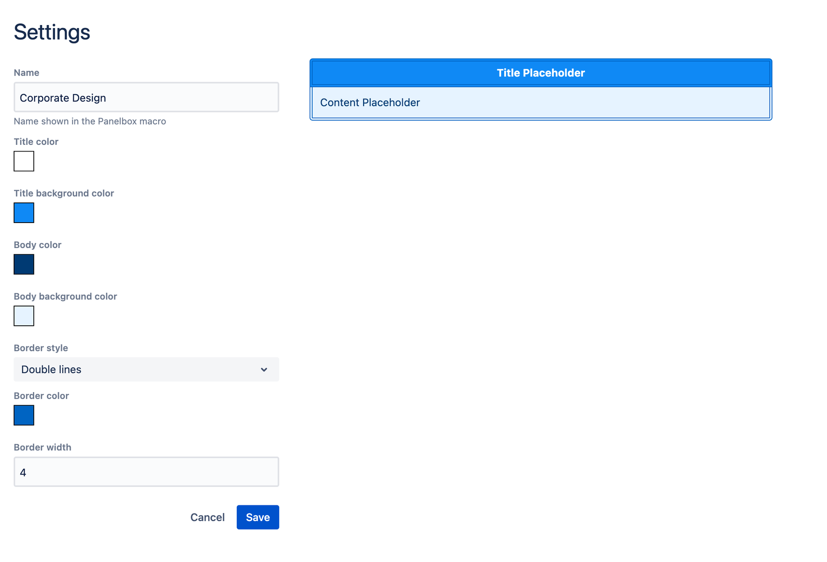Save the Corporate Design settings
Screen dimensions: 827x562
click(257, 517)
